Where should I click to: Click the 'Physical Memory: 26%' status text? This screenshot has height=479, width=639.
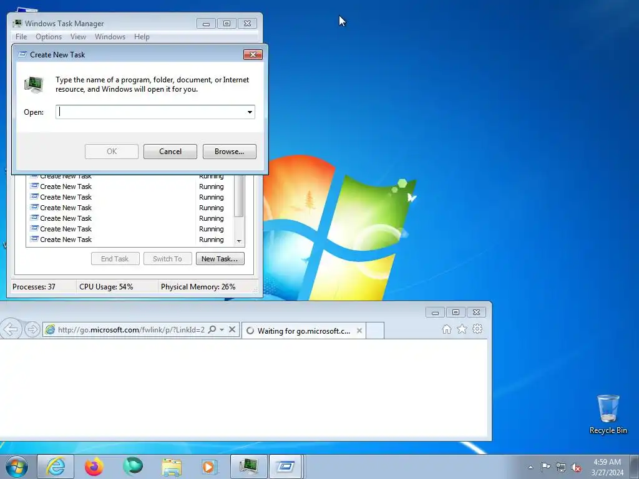(198, 287)
